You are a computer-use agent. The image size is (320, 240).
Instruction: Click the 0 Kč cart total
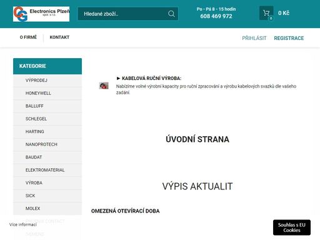point(284,13)
